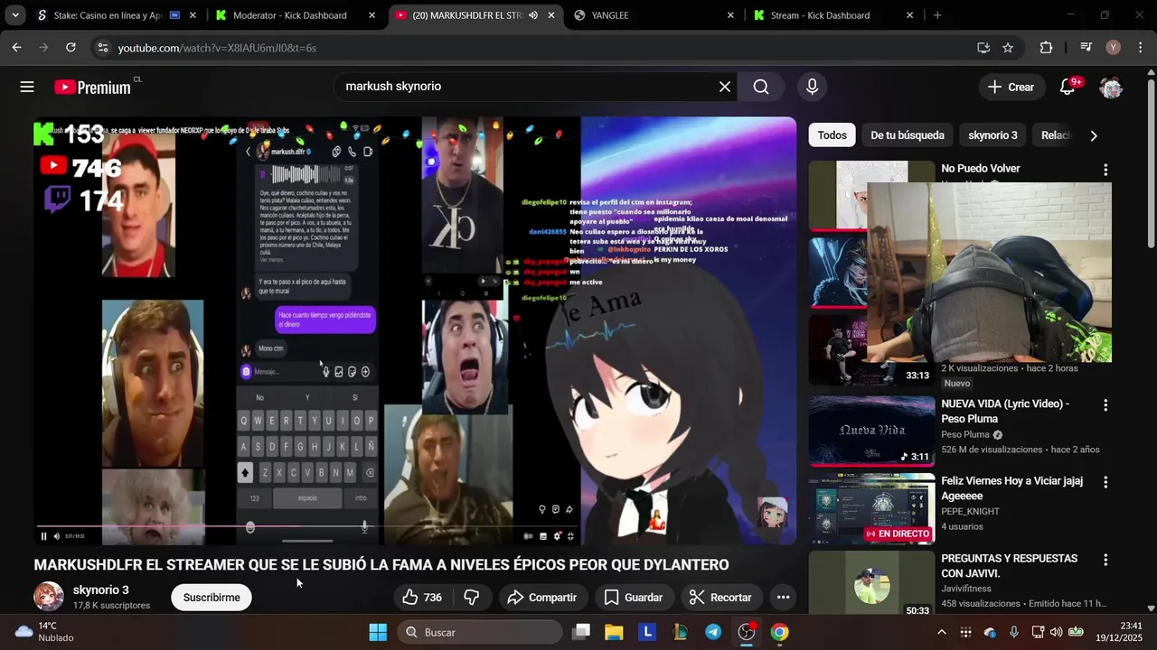Open the account avatar menu
1157x650 pixels.
click(1111, 87)
